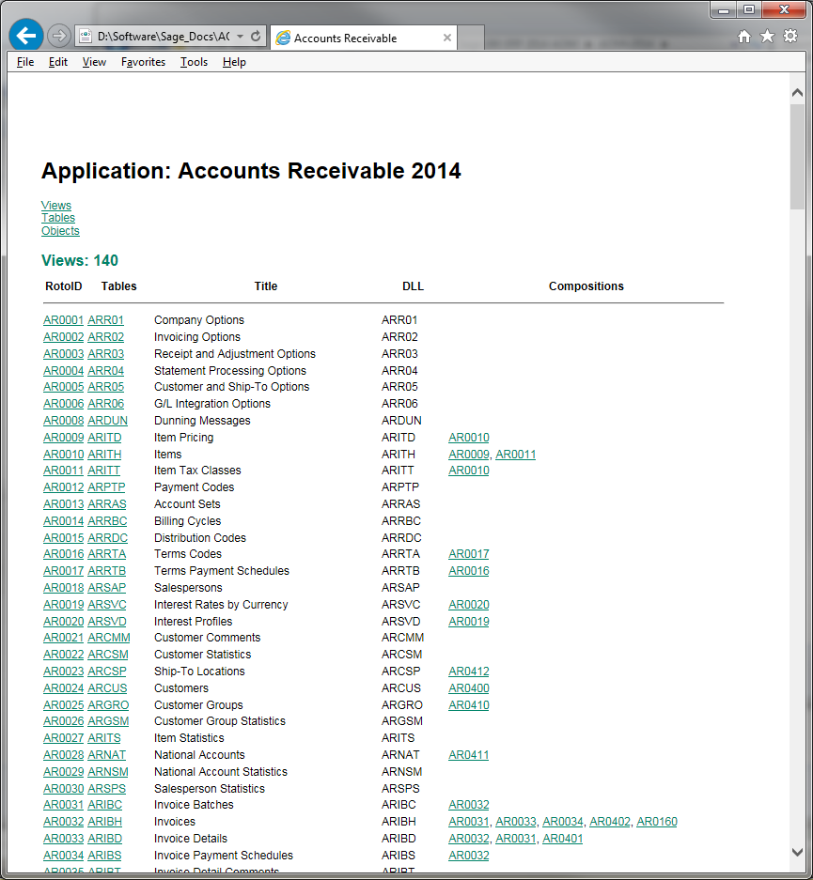813x880 pixels.
Task: Close the Accounts Receivable tab
Action: (x=447, y=38)
